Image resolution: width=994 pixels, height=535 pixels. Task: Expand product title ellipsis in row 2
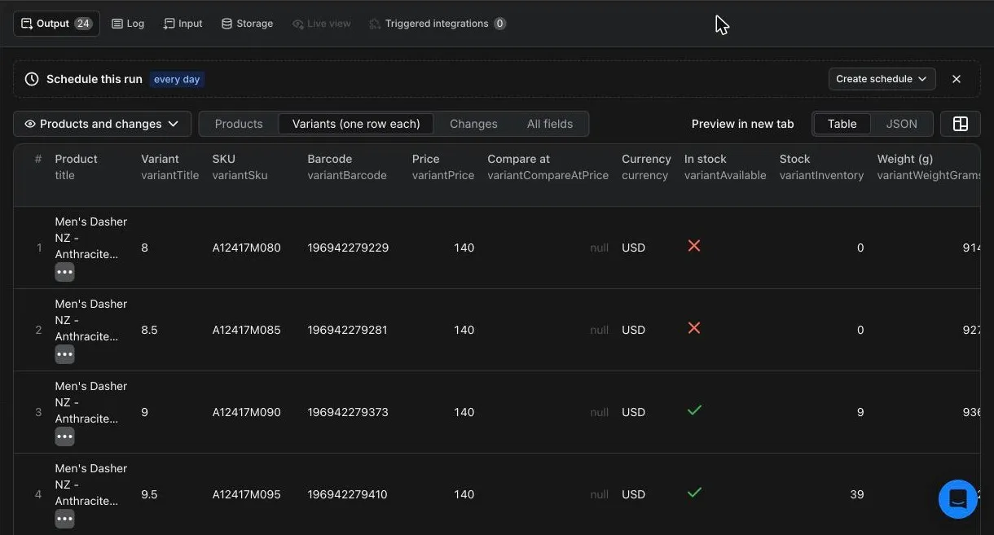coord(64,354)
